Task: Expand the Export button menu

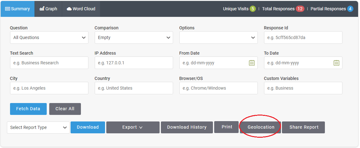Action: point(133,127)
